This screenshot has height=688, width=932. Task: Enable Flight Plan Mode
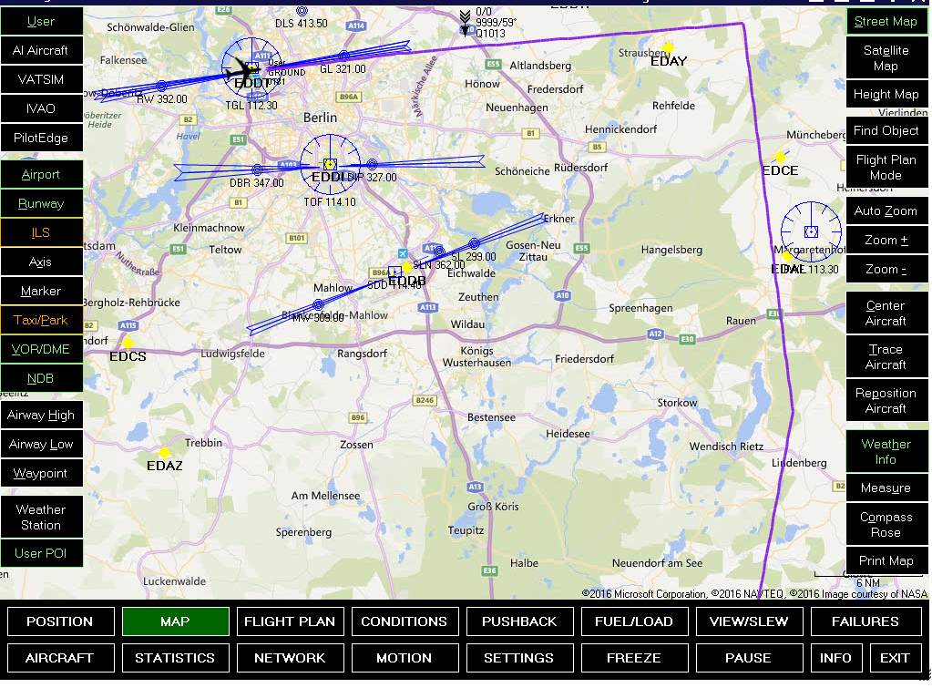point(886,168)
